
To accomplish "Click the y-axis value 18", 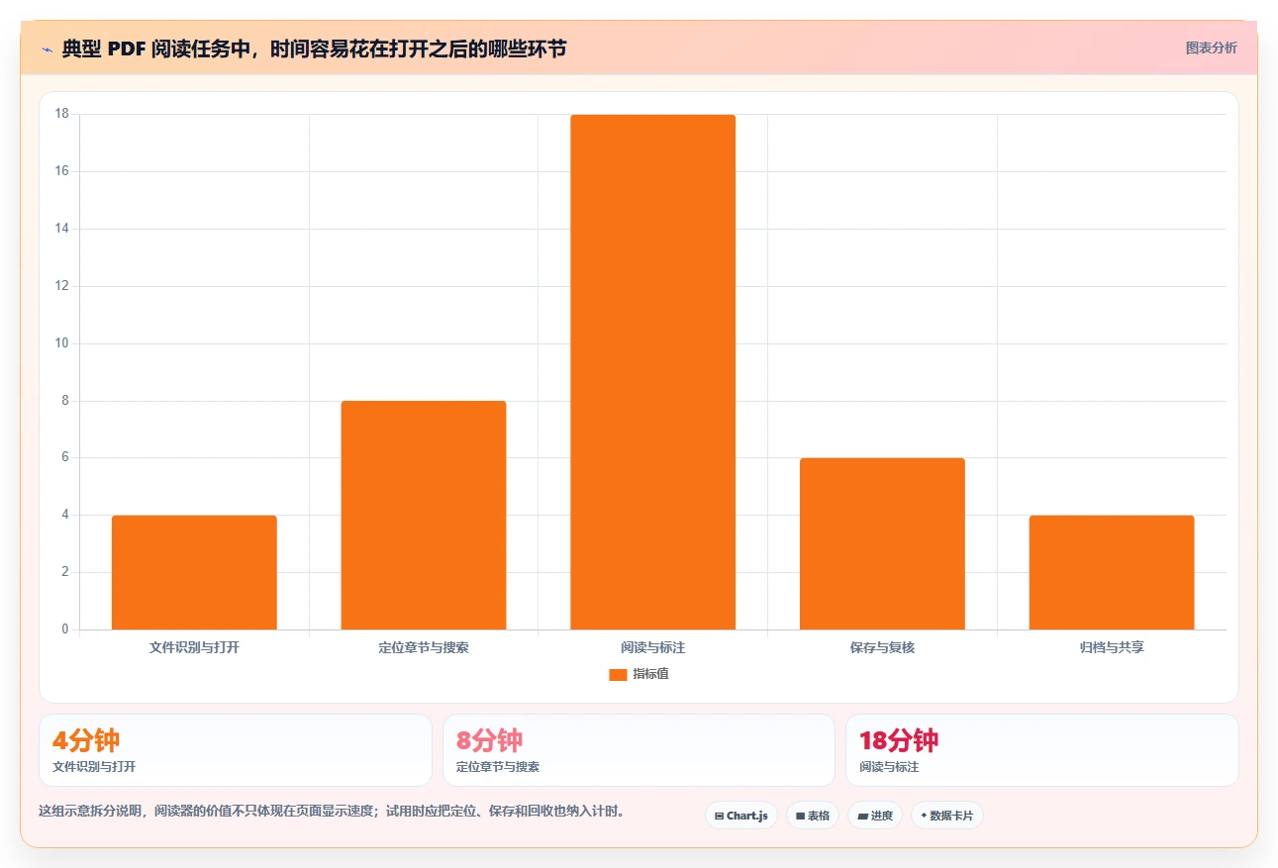I will 62,114.
